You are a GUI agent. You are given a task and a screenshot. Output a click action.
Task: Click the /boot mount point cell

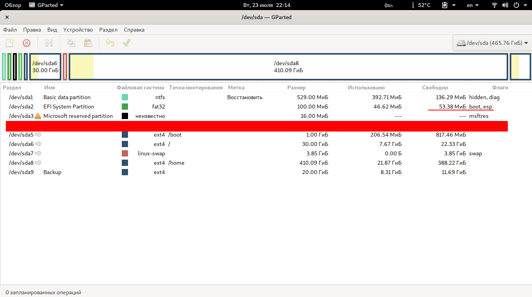(175, 135)
